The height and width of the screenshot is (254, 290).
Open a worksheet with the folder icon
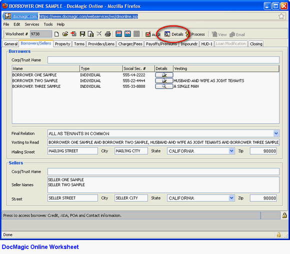tap(65, 34)
